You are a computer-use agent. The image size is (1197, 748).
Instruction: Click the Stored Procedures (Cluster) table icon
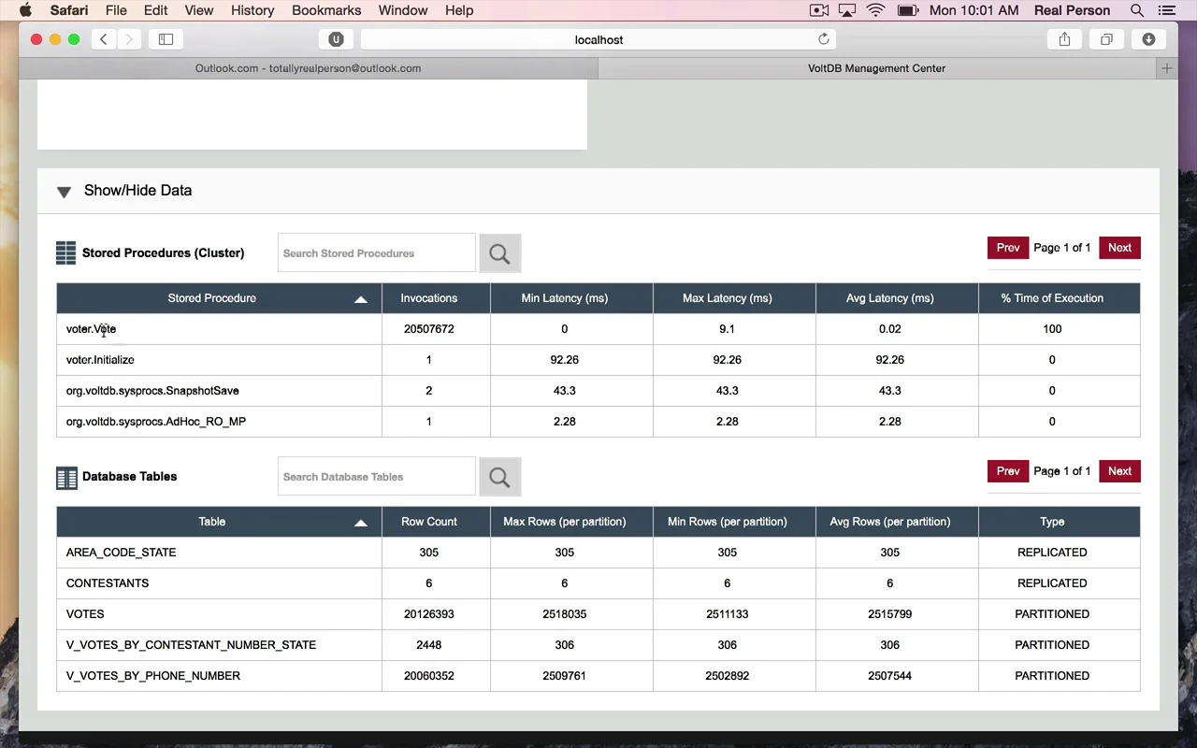[x=65, y=253]
